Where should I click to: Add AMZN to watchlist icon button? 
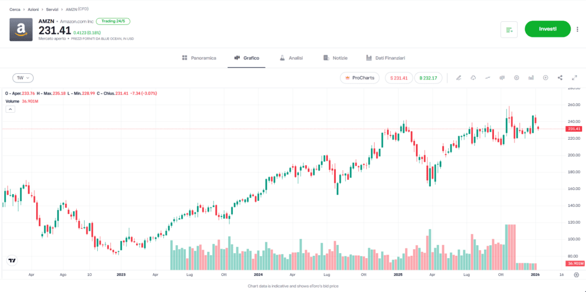tap(509, 29)
